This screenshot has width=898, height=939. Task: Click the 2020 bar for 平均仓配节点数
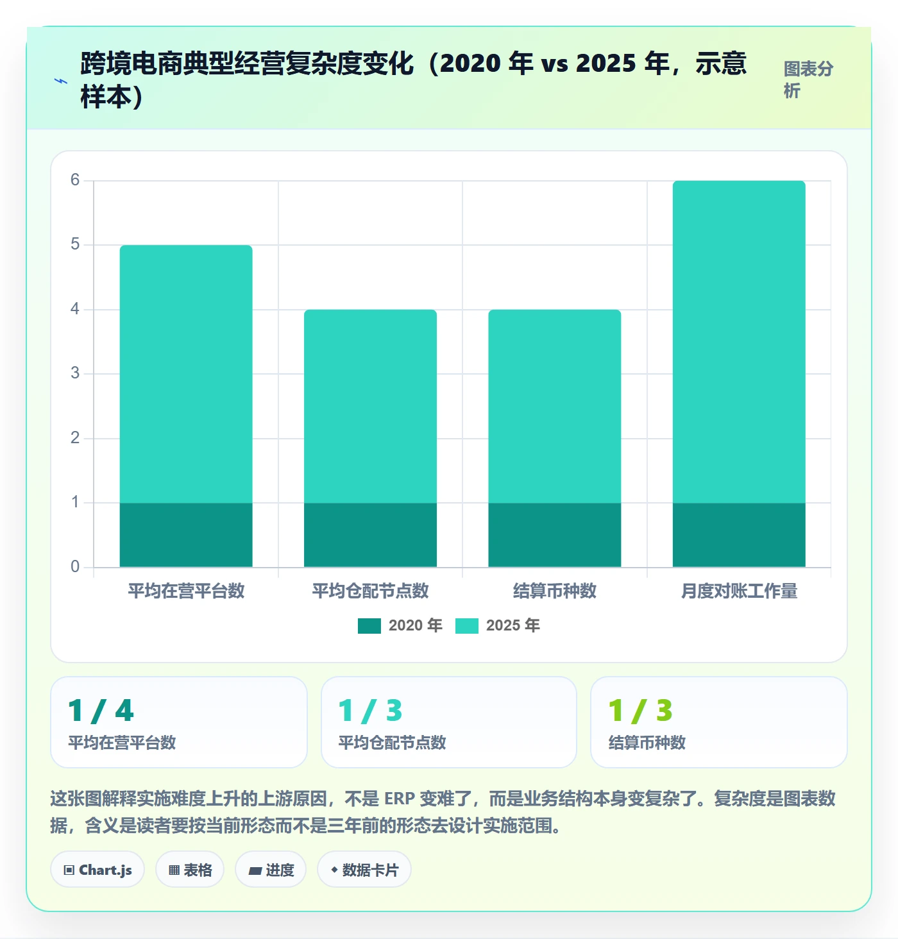pos(370,535)
